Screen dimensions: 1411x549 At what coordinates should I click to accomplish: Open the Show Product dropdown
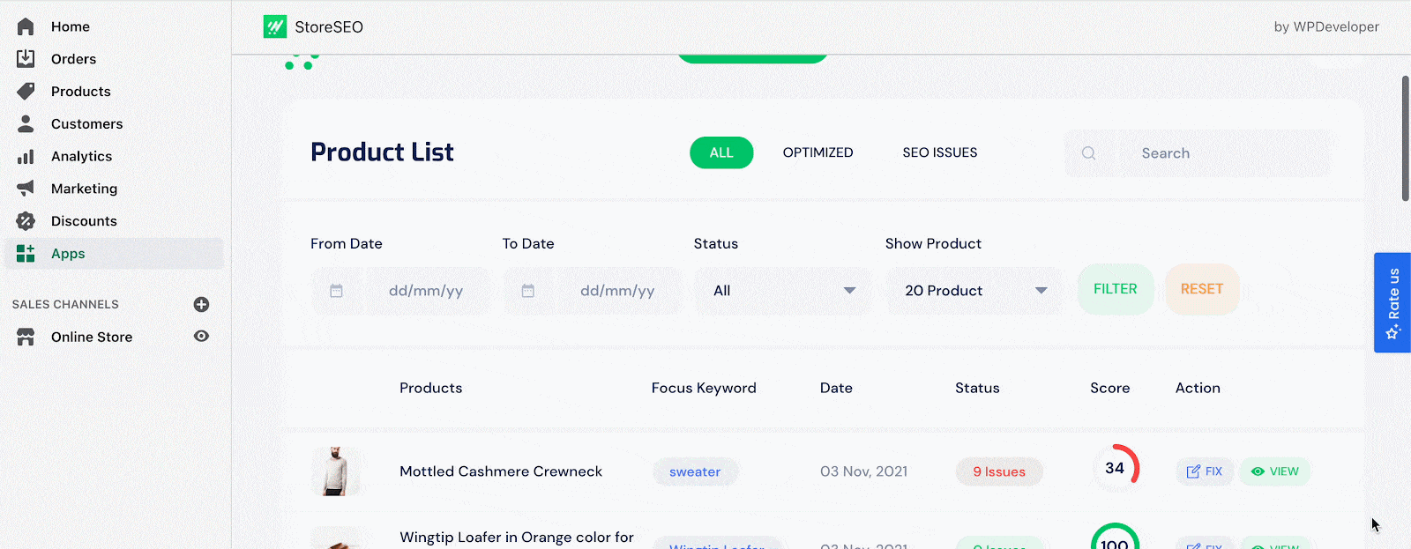(x=974, y=291)
